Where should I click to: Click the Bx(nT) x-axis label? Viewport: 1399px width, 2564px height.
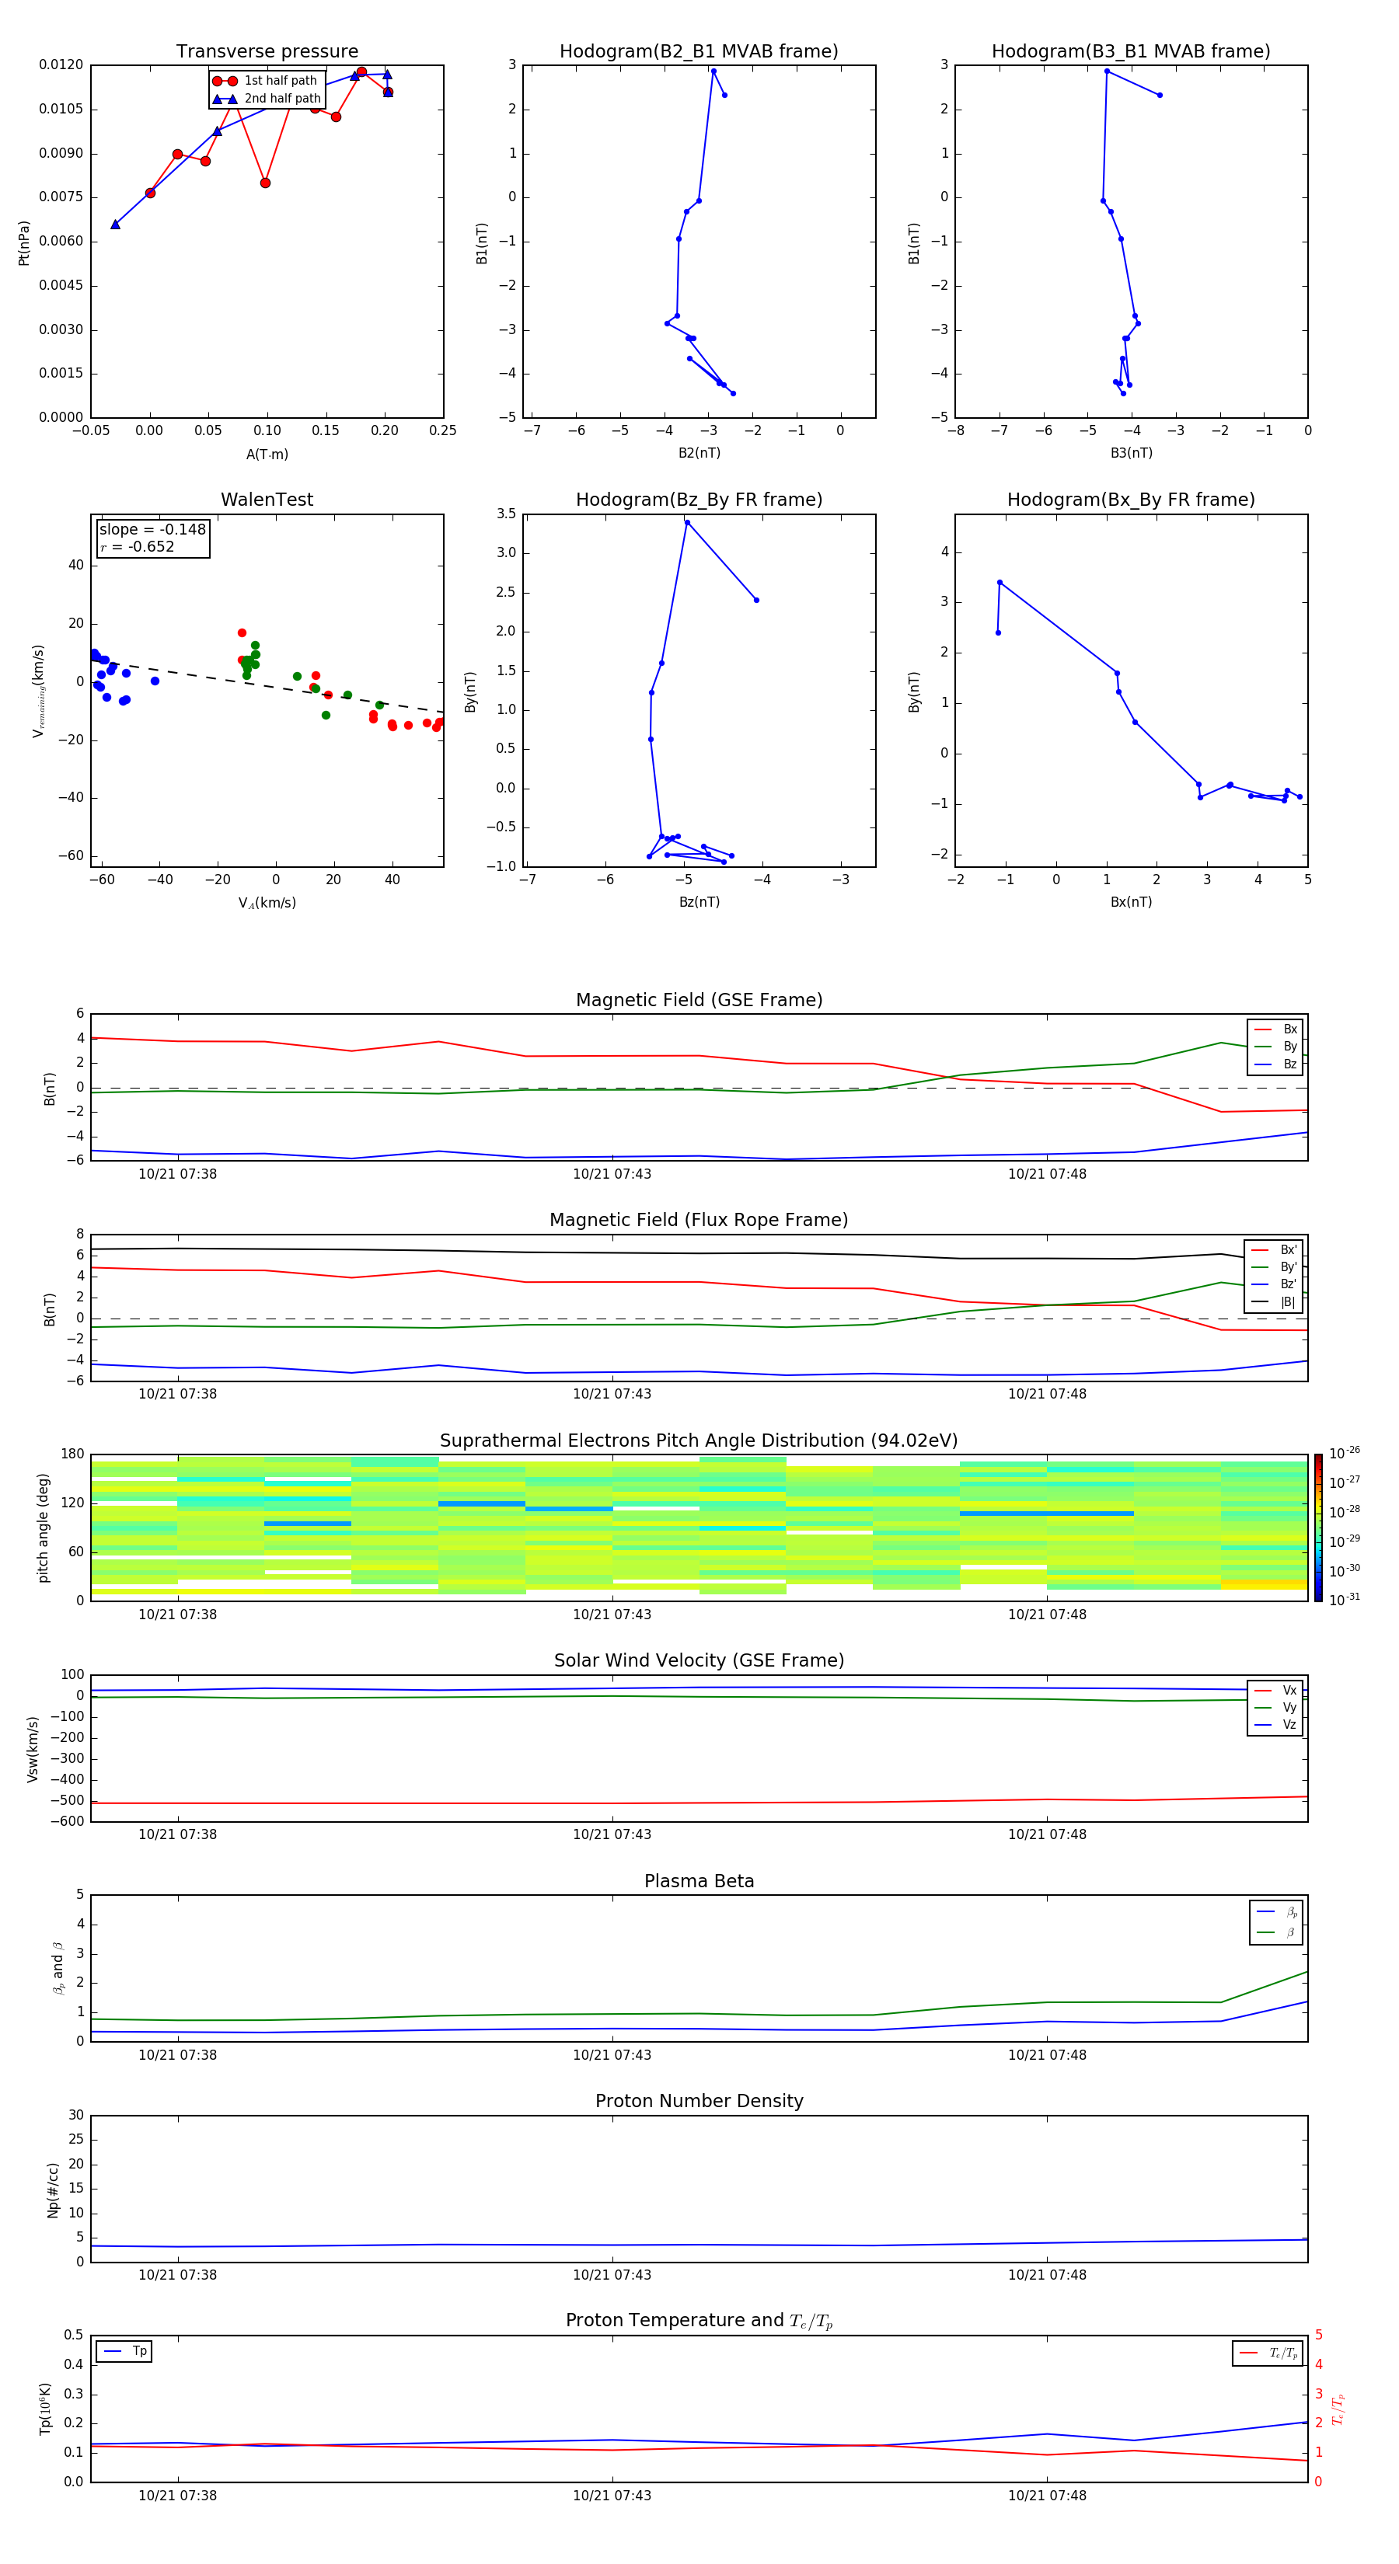point(1131,902)
